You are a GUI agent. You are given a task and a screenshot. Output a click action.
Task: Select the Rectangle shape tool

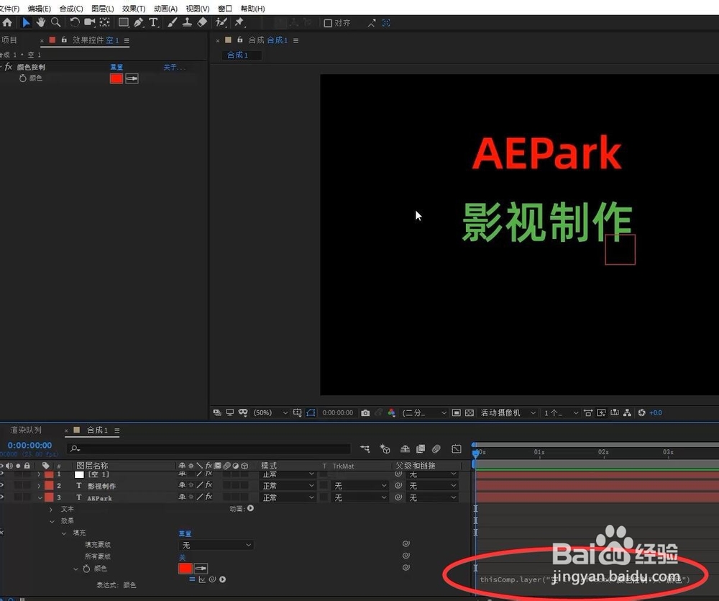124,22
